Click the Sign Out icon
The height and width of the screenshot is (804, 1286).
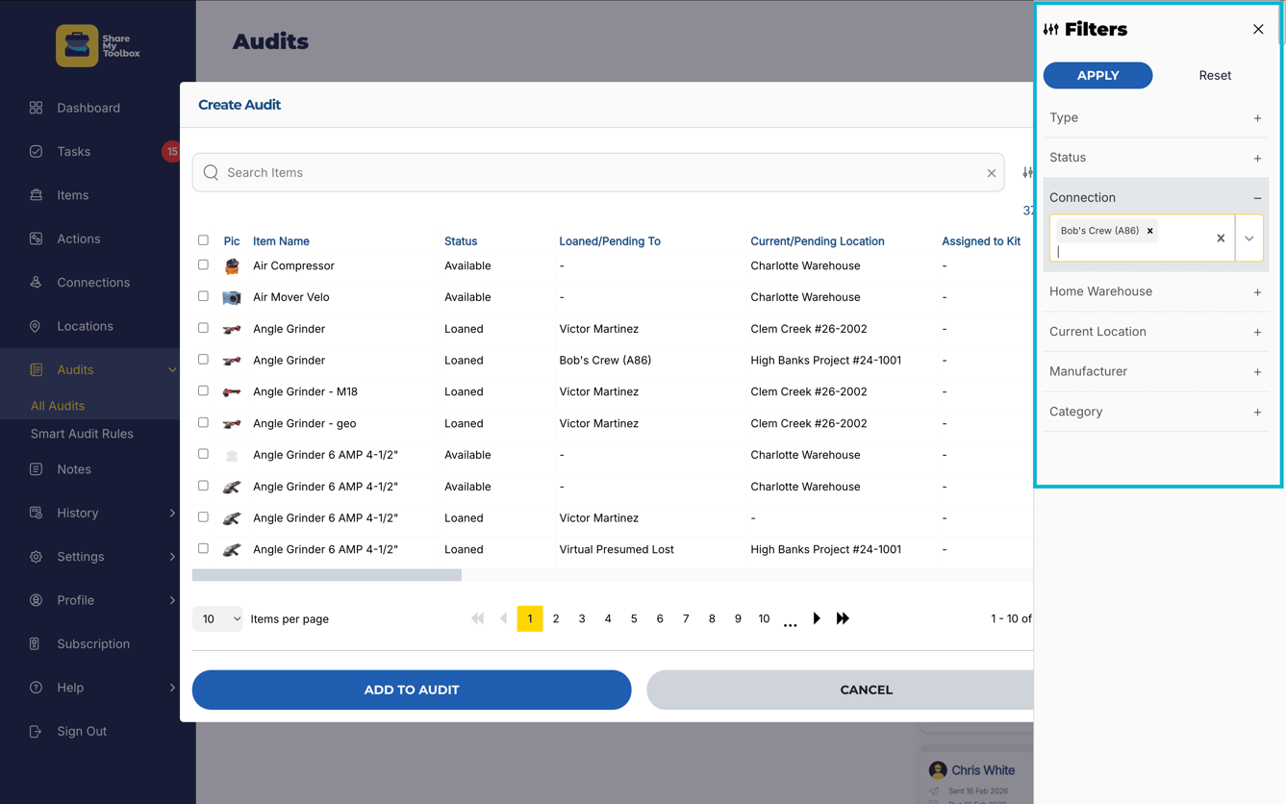[36, 731]
